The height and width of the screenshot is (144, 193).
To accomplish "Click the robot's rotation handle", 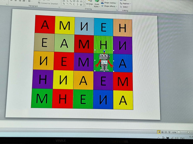I will pyautogui.click(x=104, y=47).
